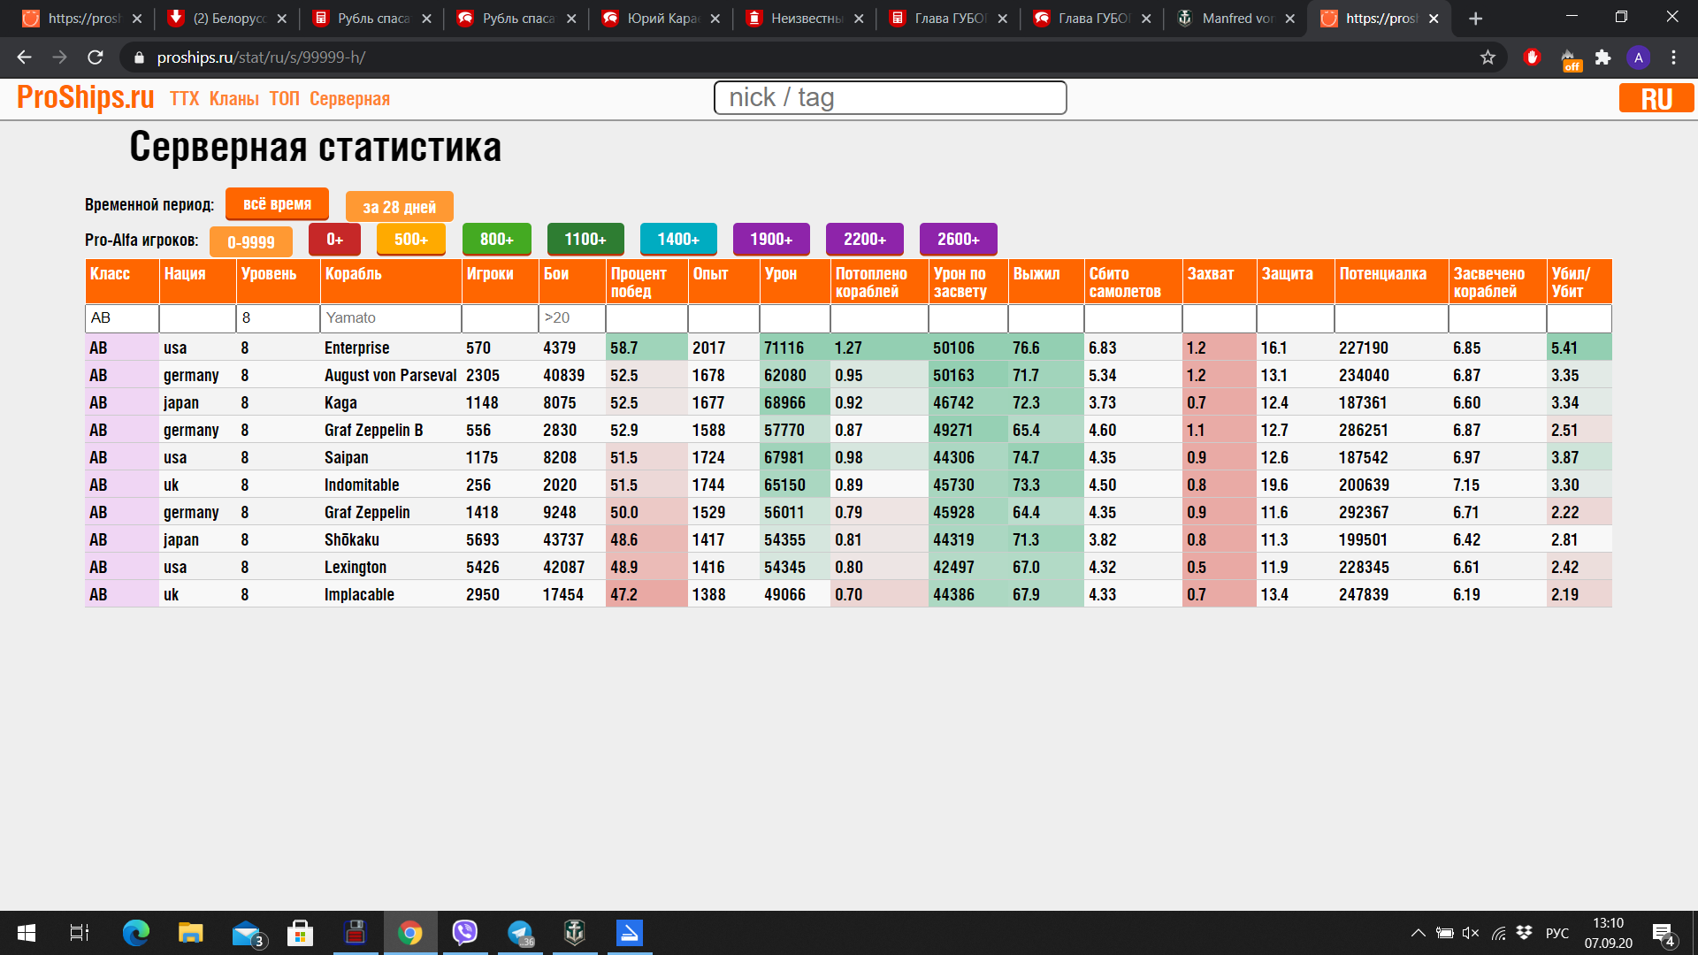Show hidden system tray icons

click(1418, 933)
